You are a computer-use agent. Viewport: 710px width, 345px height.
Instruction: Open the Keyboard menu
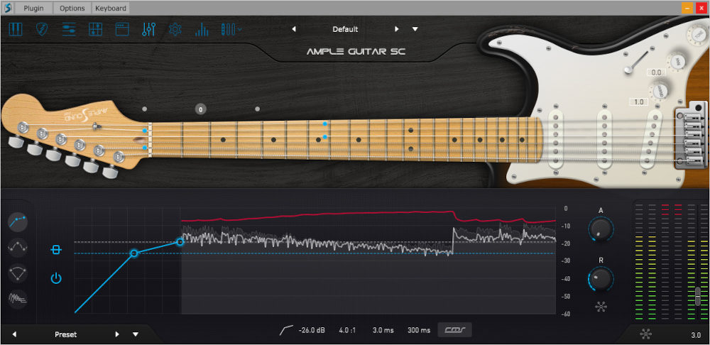[111, 8]
